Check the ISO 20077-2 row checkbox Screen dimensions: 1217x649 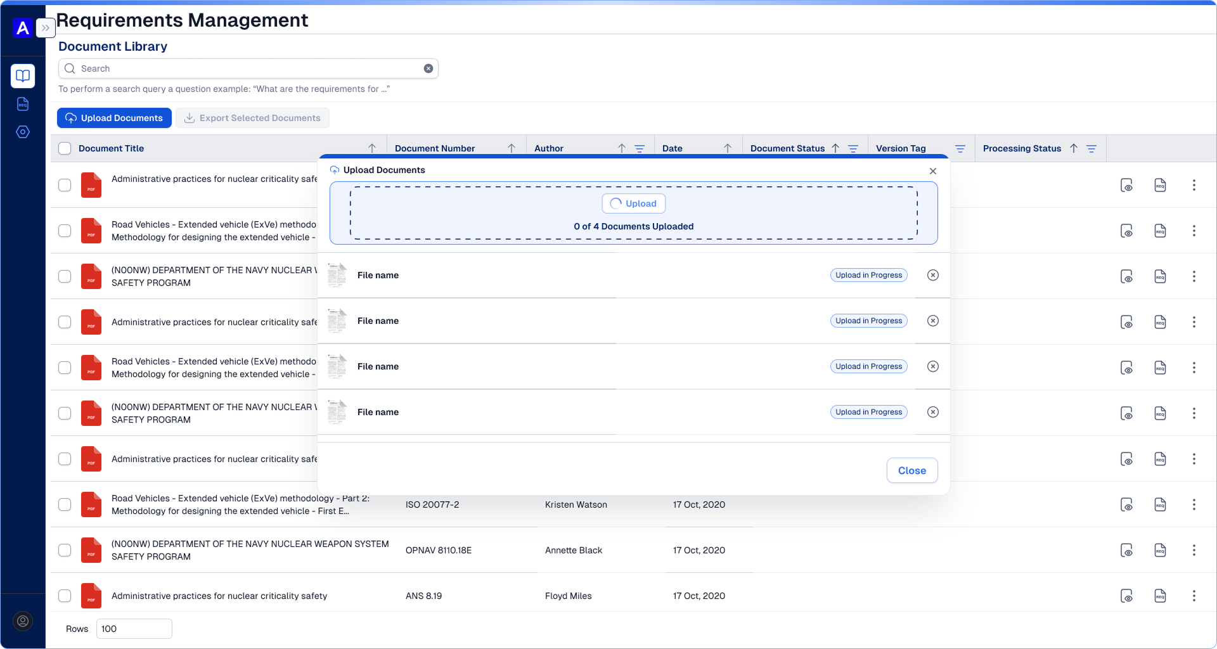(65, 504)
